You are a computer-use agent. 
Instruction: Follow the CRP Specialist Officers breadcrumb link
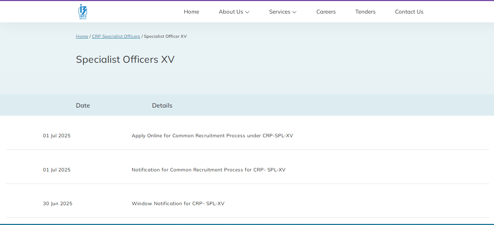[x=116, y=36]
